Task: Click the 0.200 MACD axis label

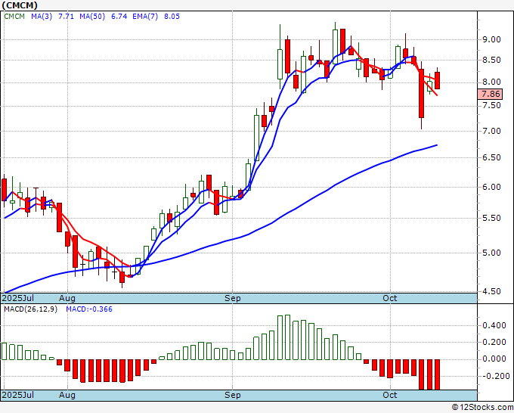Action: click(x=494, y=342)
